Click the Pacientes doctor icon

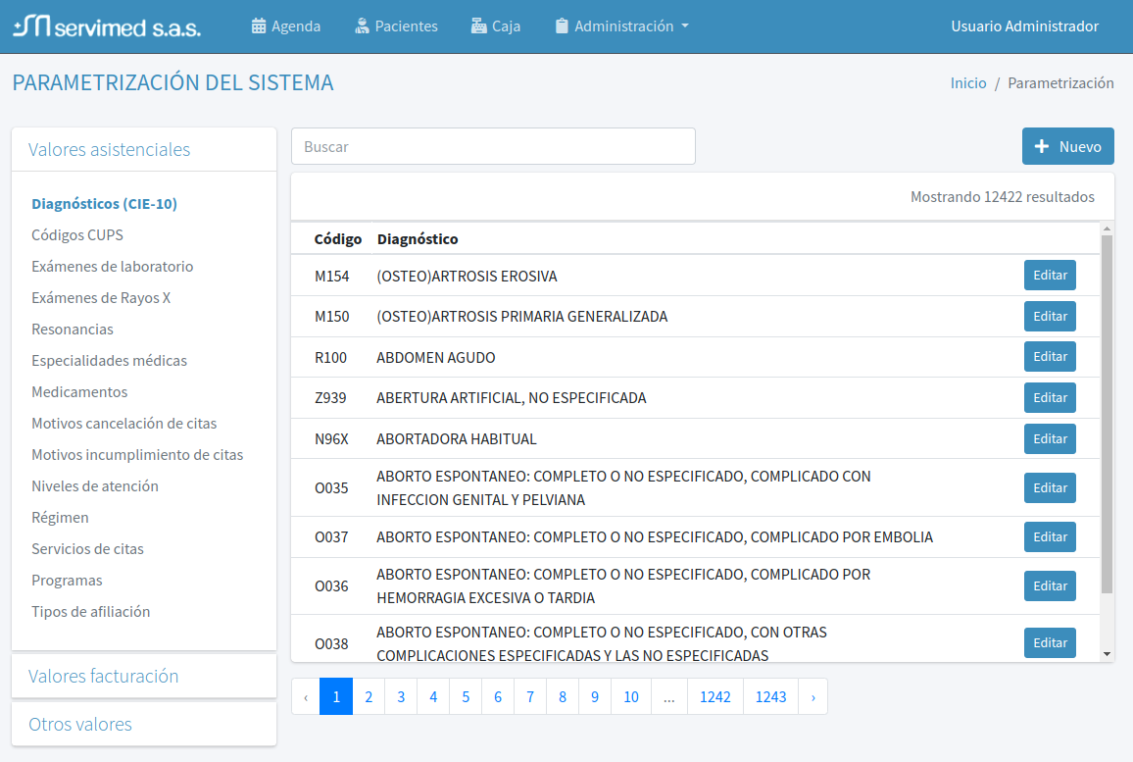(363, 26)
